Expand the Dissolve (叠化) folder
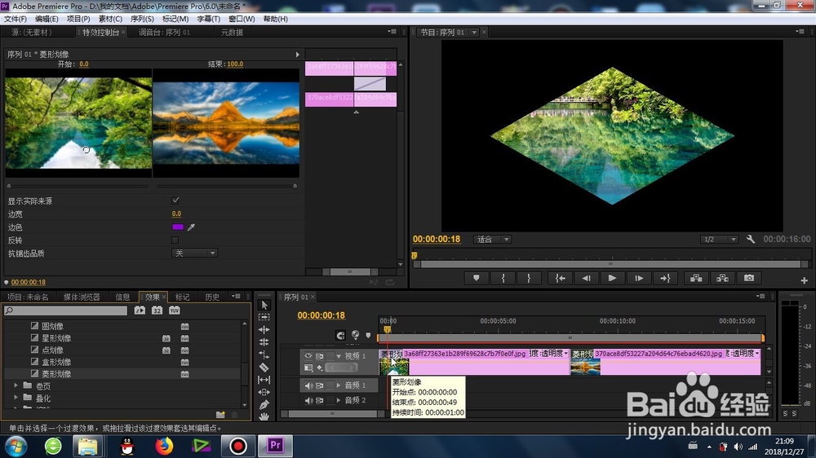Image resolution: width=816 pixels, height=458 pixels. (16, 398)
